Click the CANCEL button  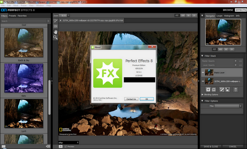click(233, 147)
